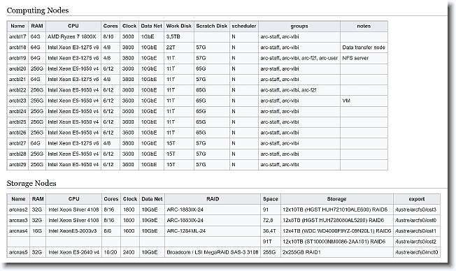Click the Space column header
The height and width of the screenshot is (271, 456).
coord(271,199)
